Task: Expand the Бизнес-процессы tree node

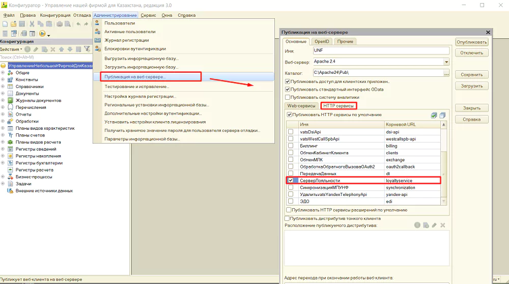Action: point(3,177)
